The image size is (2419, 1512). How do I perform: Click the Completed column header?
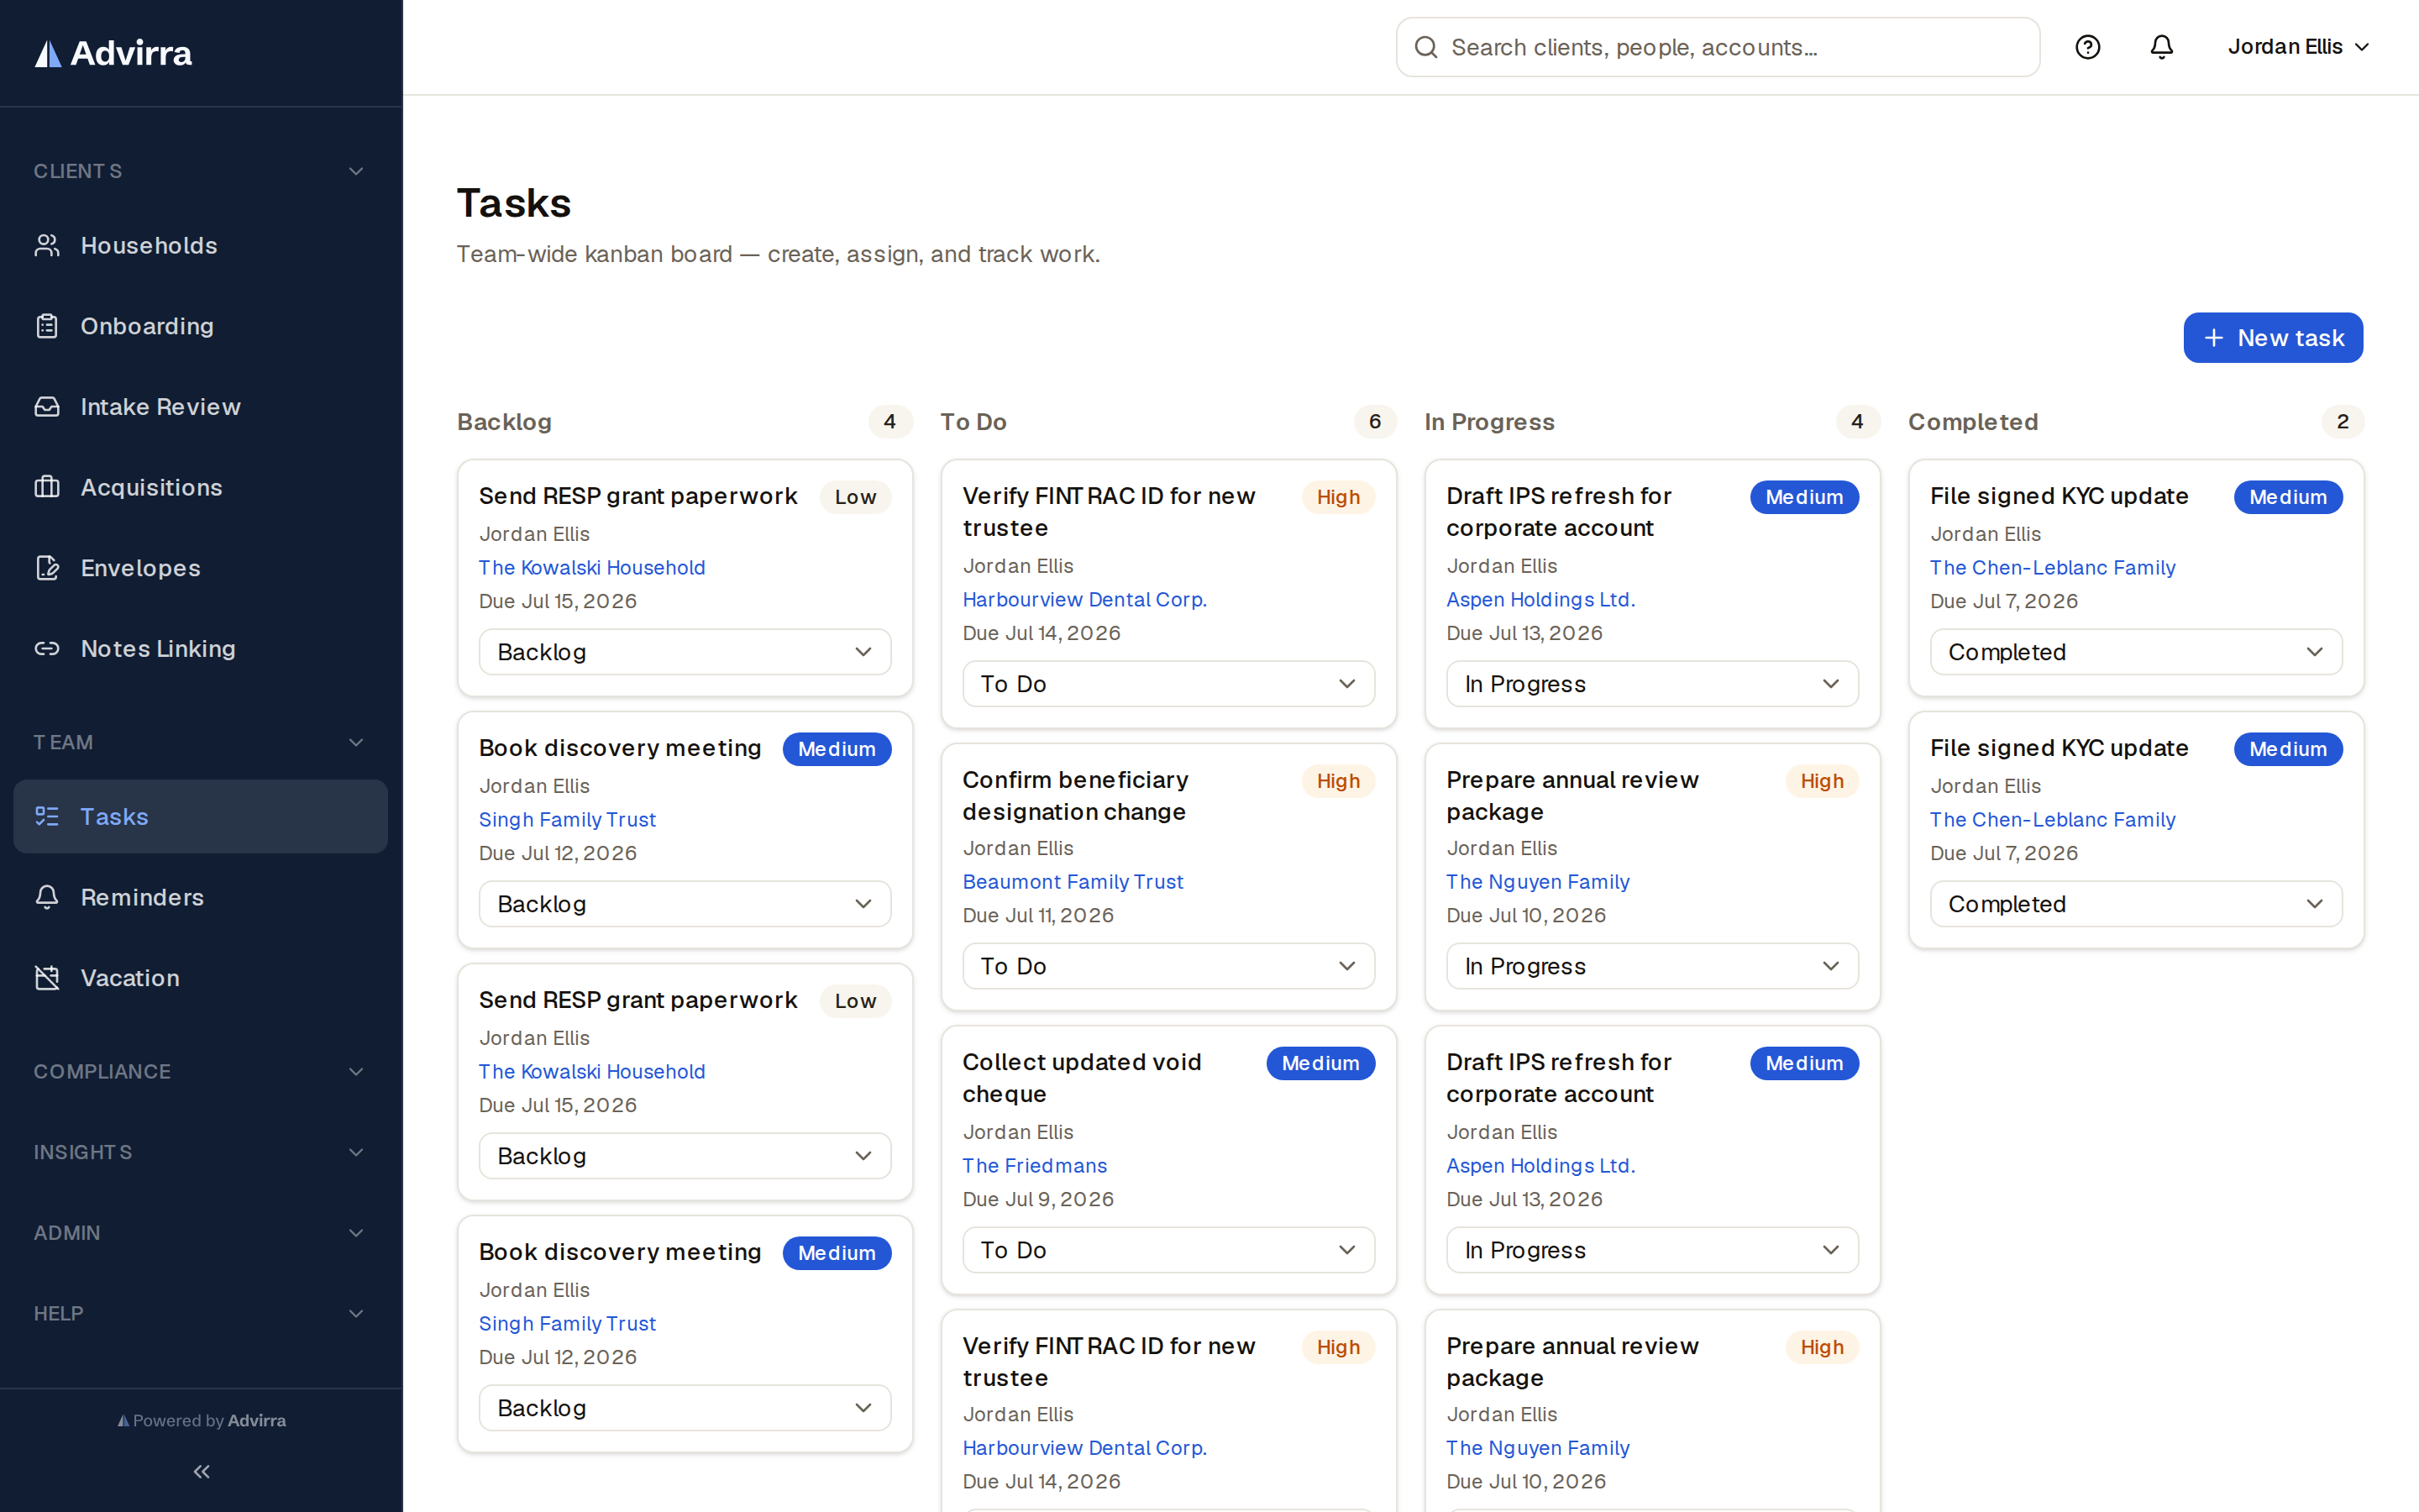point(1972,422)
